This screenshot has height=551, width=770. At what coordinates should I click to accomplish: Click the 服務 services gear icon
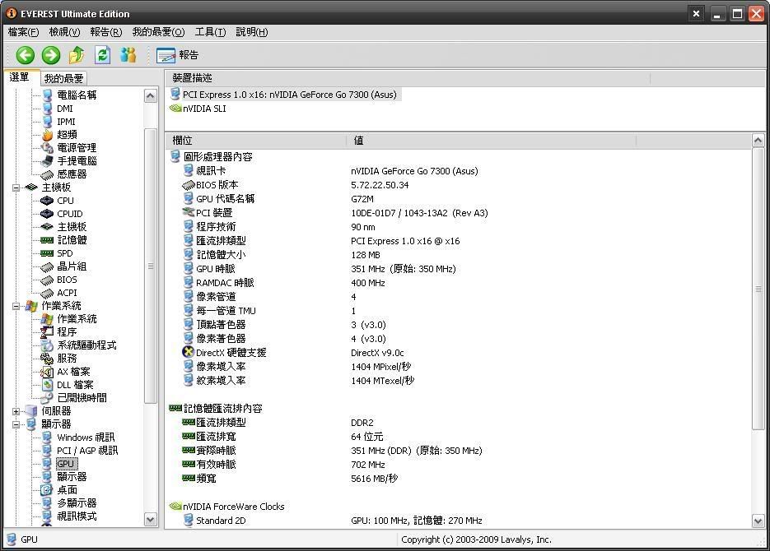point(47,359)
